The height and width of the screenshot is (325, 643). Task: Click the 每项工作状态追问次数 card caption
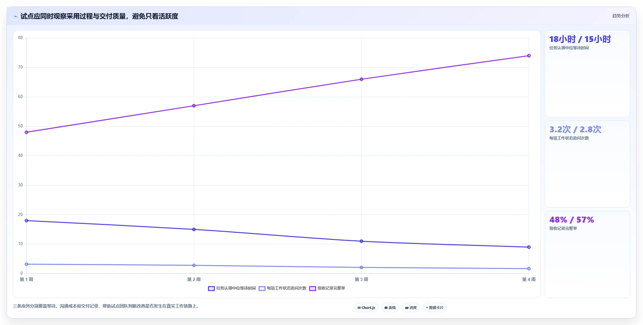click(x=569, y=138)
